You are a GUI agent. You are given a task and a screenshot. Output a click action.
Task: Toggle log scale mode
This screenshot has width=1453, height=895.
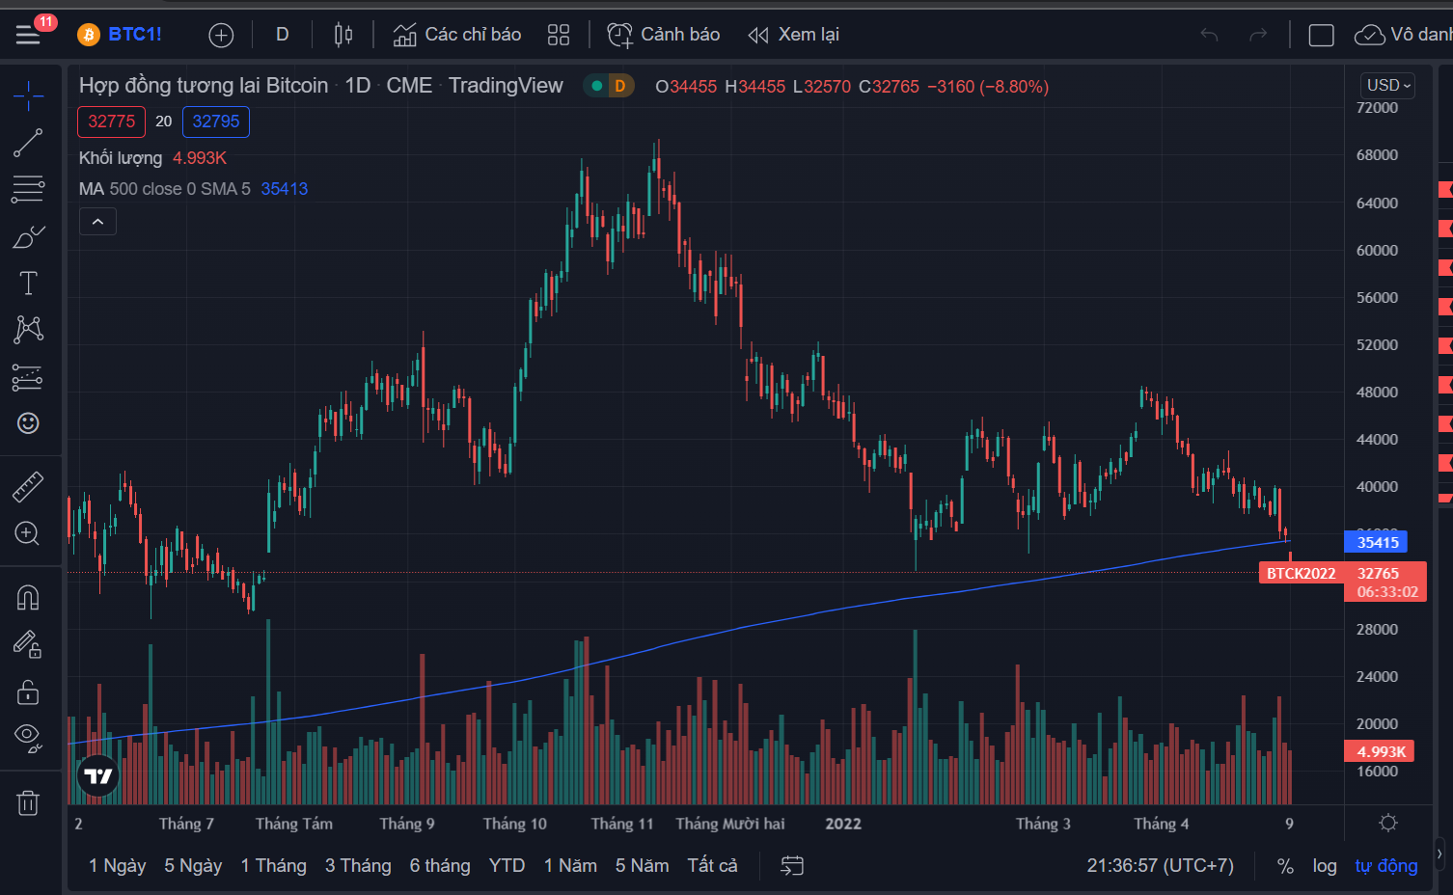click(x=1325, y=866)
